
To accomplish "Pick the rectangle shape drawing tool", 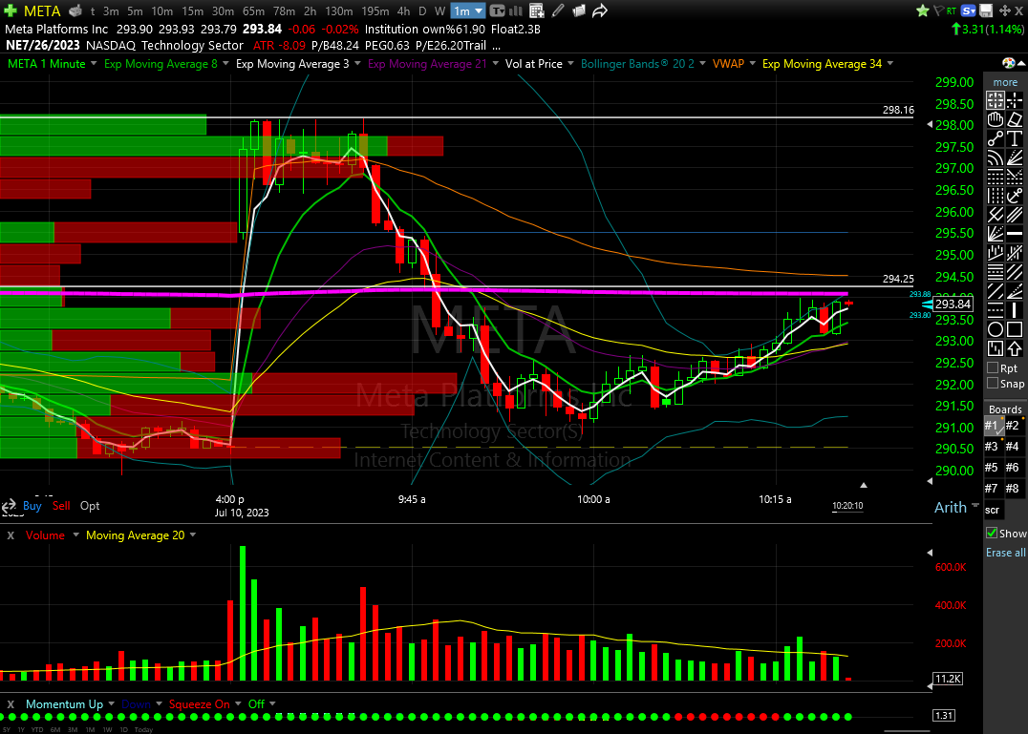I will (1014, 329).
